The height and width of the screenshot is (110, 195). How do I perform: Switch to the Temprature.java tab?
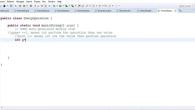(x=103, y=11)
